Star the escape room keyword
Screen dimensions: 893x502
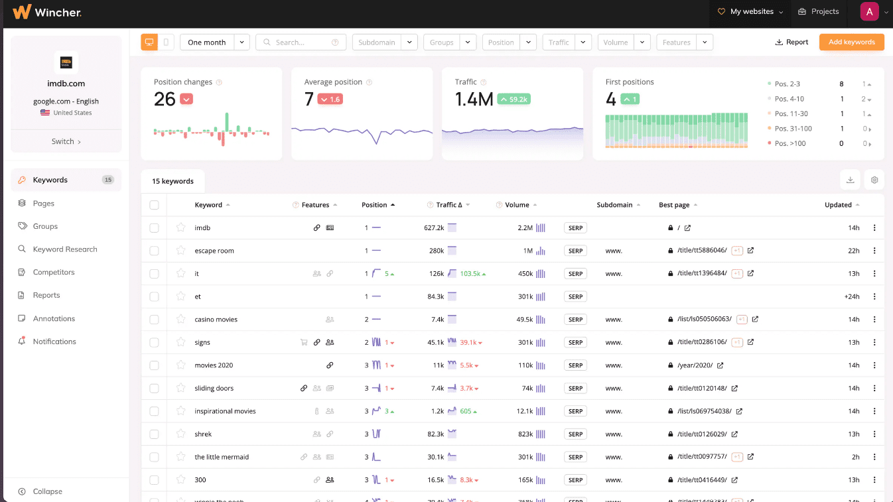(180, 251)
